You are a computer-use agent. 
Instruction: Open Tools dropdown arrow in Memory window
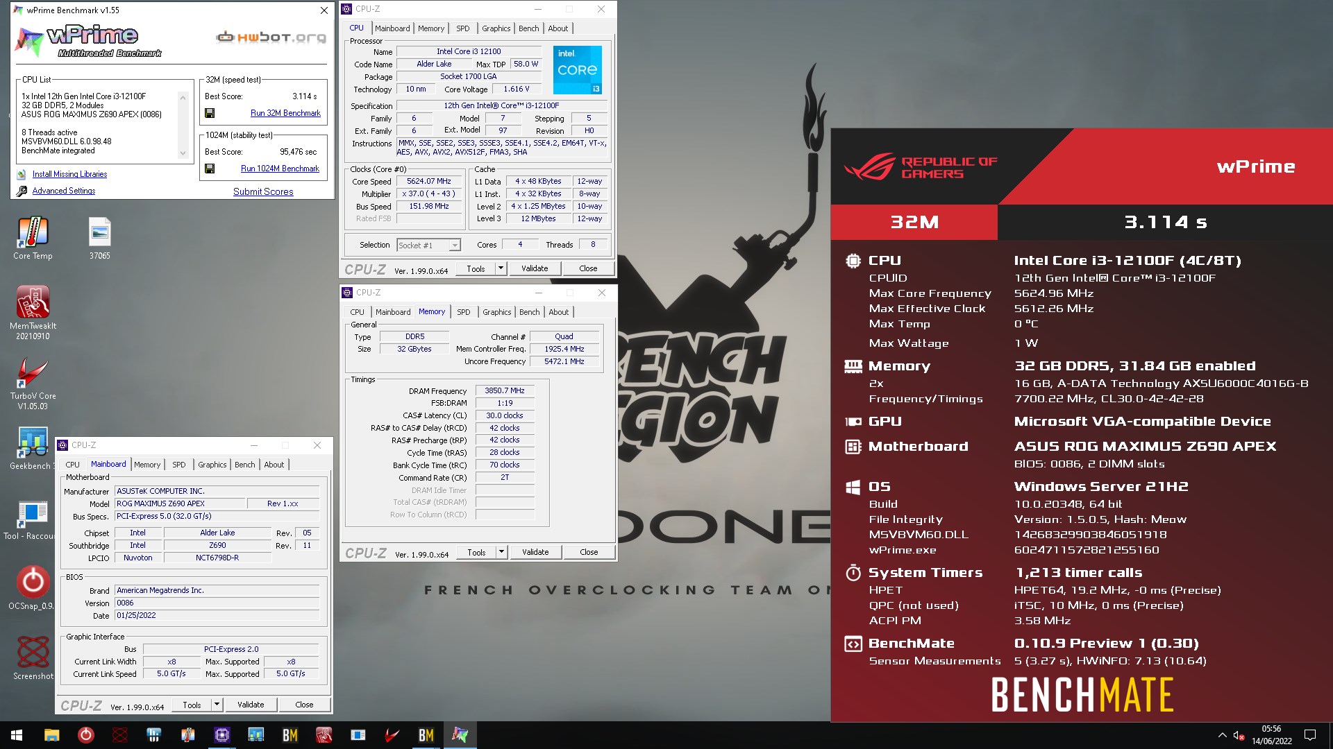pos(501,552)
